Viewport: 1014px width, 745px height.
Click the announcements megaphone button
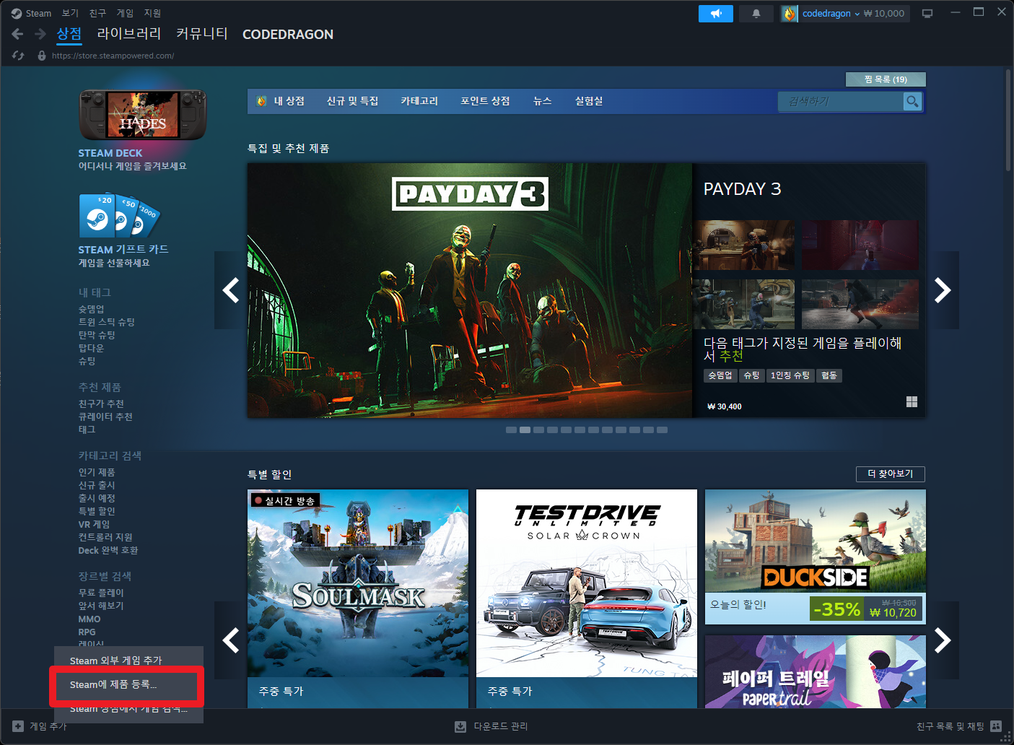716,14
